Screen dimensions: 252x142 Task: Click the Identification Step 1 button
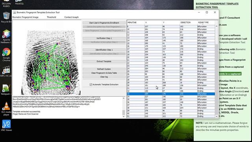click(x=104, y=50)
